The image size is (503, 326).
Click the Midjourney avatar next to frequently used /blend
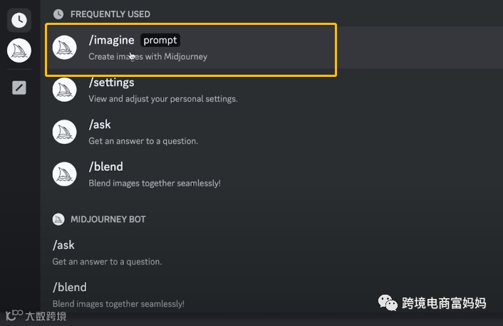(65, 174)
